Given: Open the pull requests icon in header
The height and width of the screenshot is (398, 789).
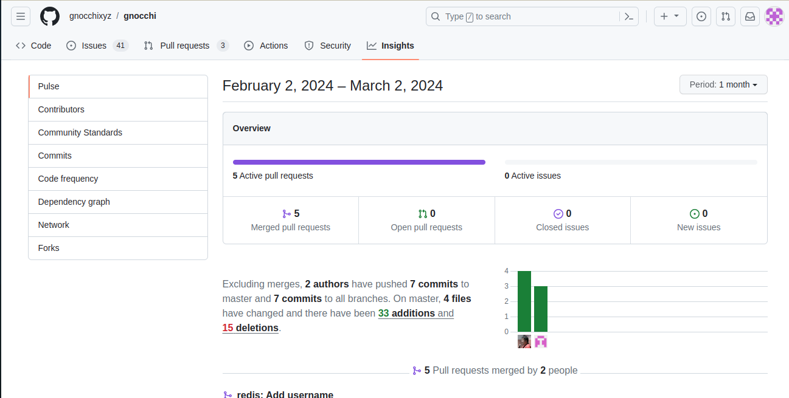Looking at the screenshot, I should 726,16.
